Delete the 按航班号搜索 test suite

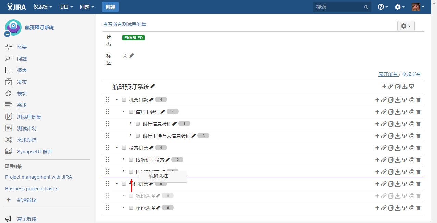tap(418, 160)
